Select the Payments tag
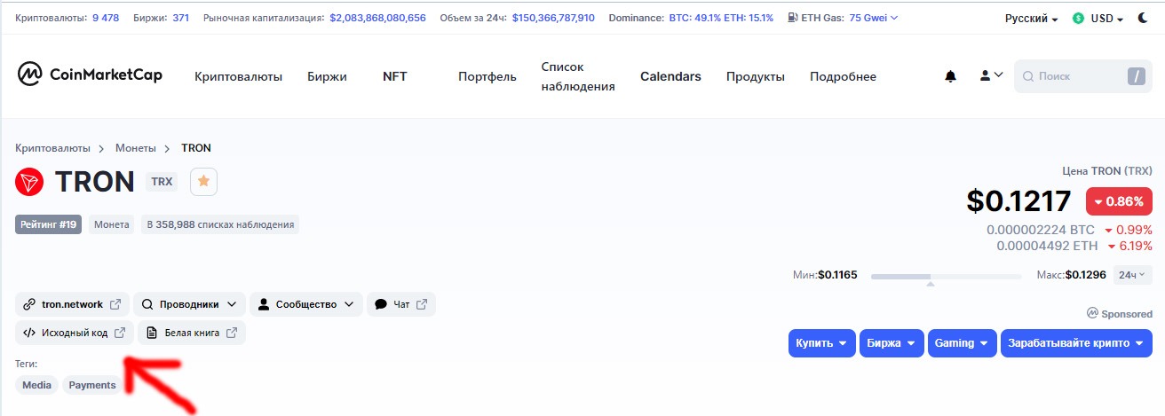The width and height of the screenshot is (1165, 416). click(92, 385)
